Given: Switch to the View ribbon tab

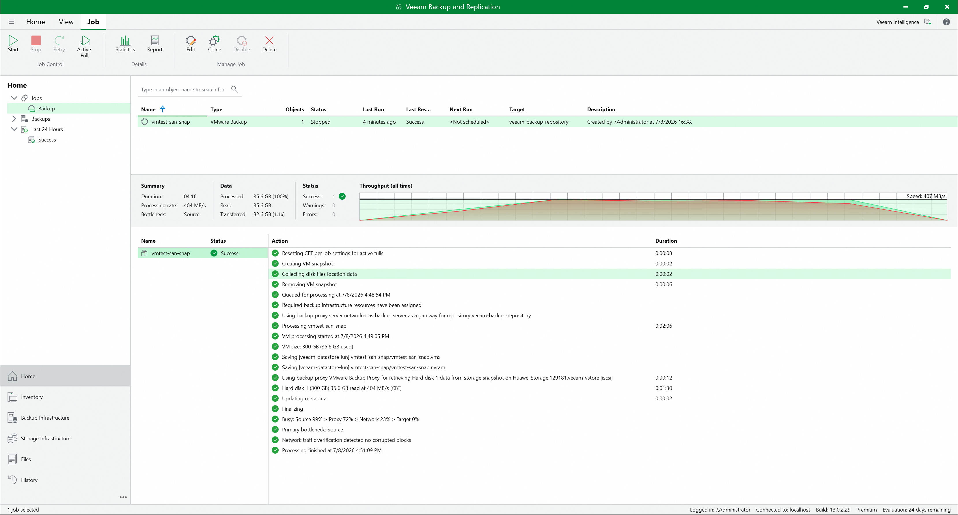Looking at the screenshot, I should 66,22.
